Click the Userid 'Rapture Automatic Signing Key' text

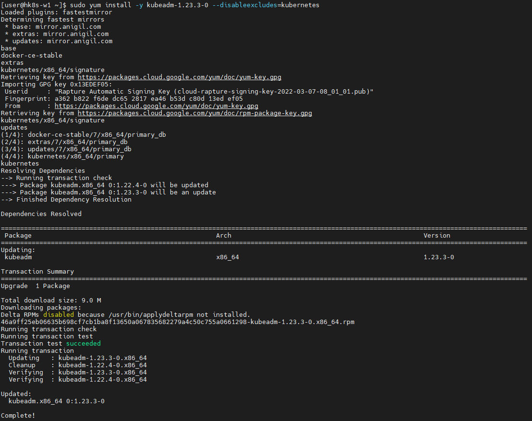click(x=214, y=91)
